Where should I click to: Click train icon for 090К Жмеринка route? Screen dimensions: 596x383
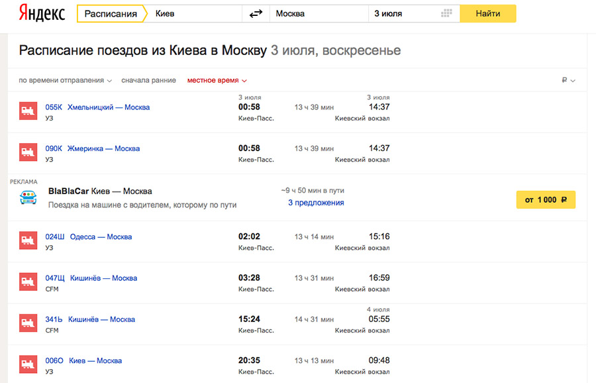coord(28,152)
